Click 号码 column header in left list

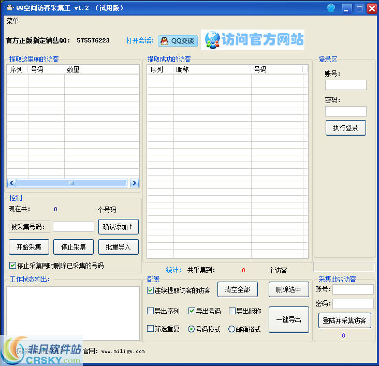tap(46, 69)
